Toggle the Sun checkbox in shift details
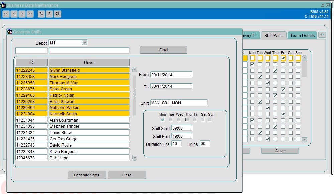The image size is (334, 194). click(x=210, y=120)
